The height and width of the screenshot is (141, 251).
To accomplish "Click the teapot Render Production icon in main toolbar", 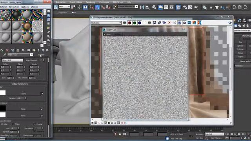I will point(196,7).
